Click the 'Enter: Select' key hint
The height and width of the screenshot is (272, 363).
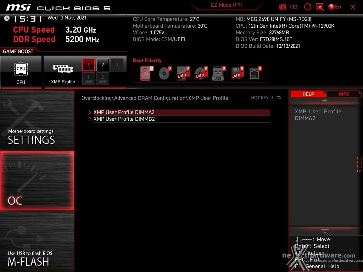(312, 246)
